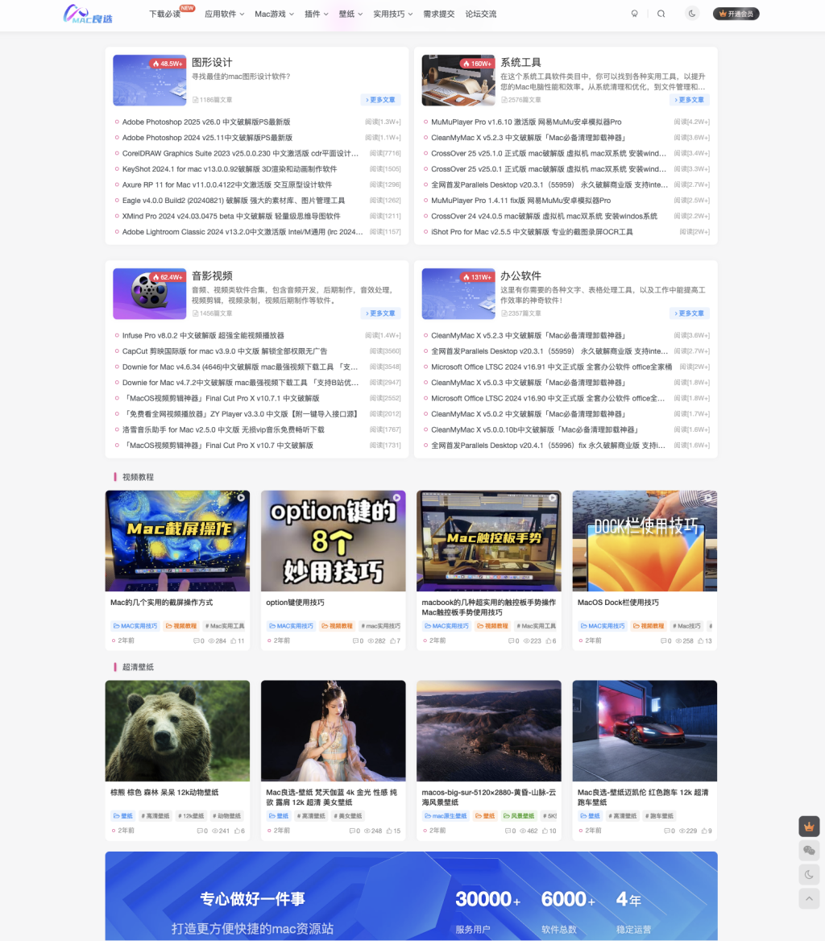Expand the 壁纸 dropdown menu
Viewport: 825px width, 941px height.
point(350,14)
